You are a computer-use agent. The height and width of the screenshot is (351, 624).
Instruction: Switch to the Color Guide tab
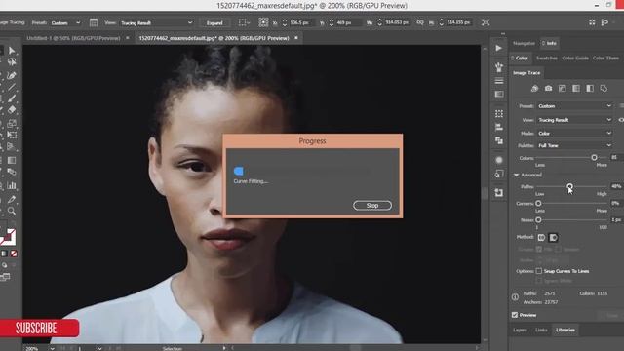tap(575, 58)
